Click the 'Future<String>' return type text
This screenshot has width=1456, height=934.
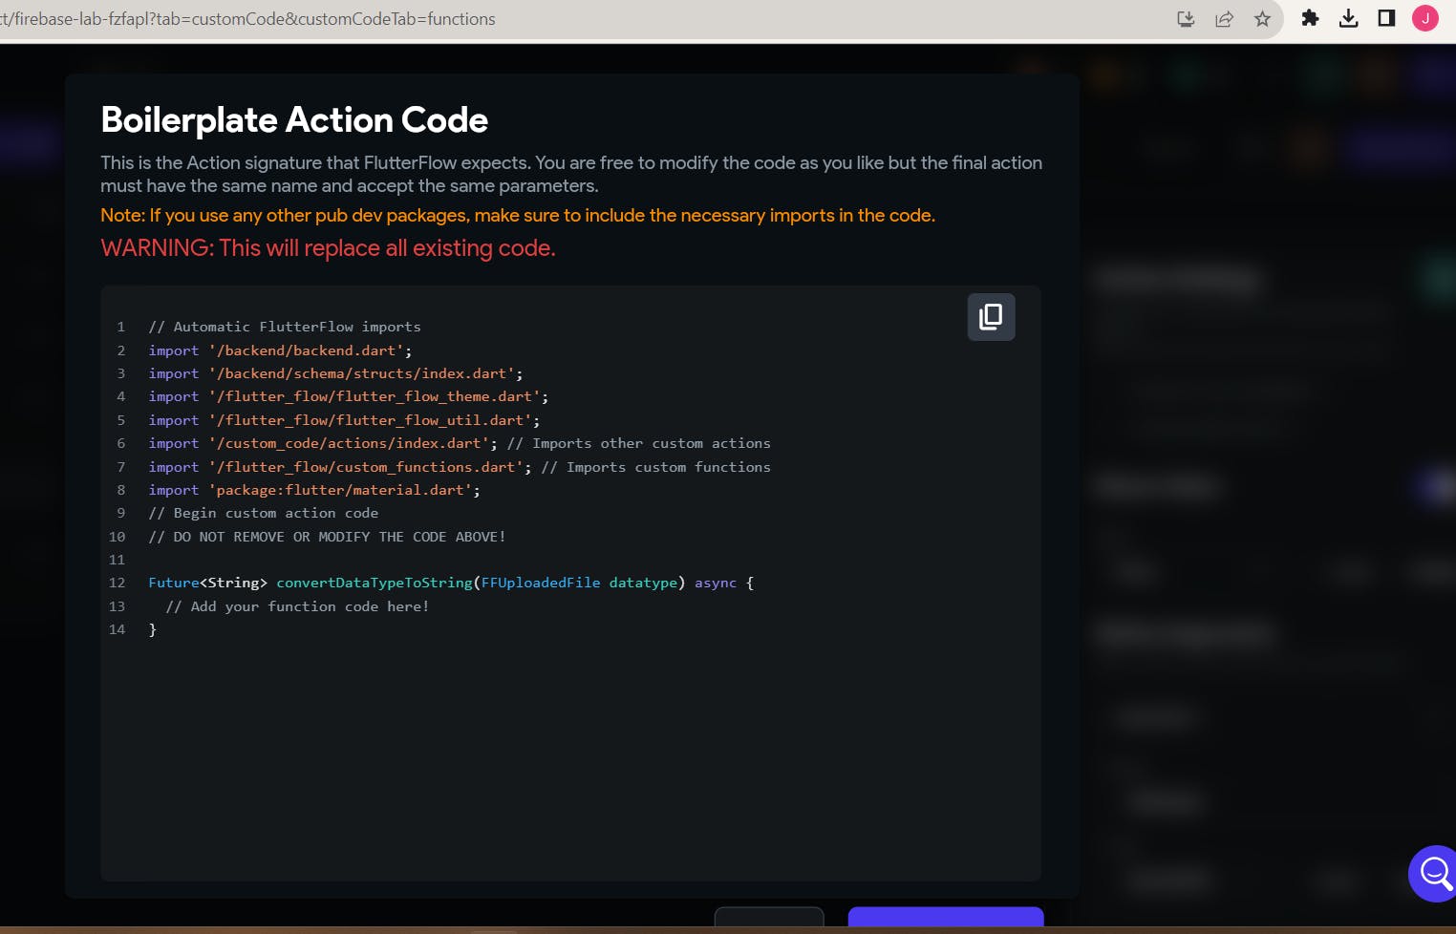click(x=207, y=583)
